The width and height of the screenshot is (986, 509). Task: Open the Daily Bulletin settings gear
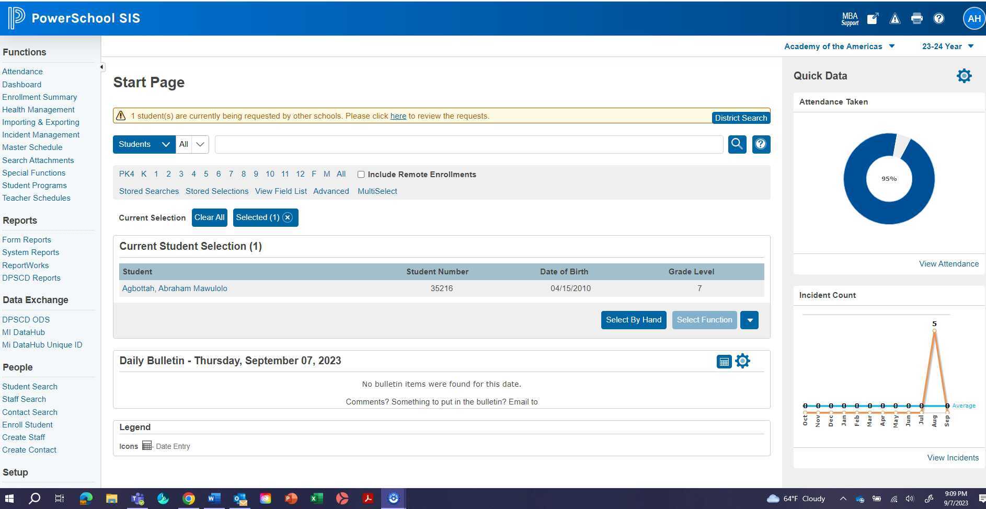coord(742,361)
